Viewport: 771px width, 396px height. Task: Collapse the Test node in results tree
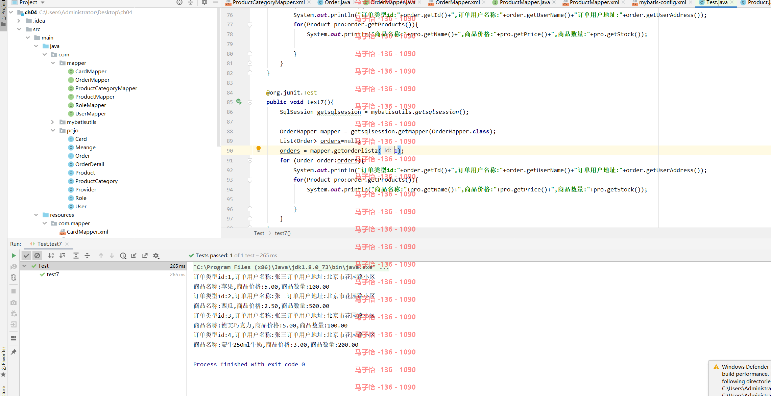pos(24,266)
